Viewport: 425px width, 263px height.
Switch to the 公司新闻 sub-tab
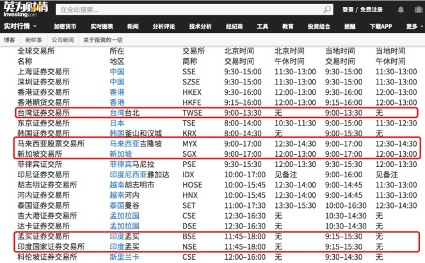(x=63, y=40)
